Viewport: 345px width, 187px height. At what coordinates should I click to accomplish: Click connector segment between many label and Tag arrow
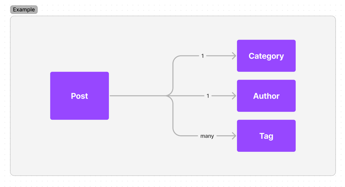pyautogui.click(x=223, y=136)
